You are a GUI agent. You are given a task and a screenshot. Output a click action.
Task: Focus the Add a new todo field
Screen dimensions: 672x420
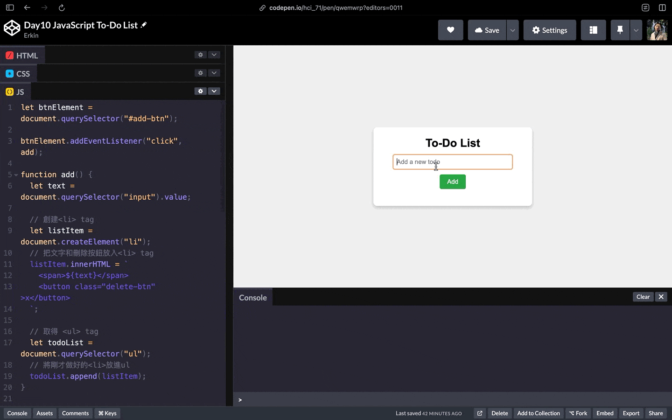coord(453,162)
